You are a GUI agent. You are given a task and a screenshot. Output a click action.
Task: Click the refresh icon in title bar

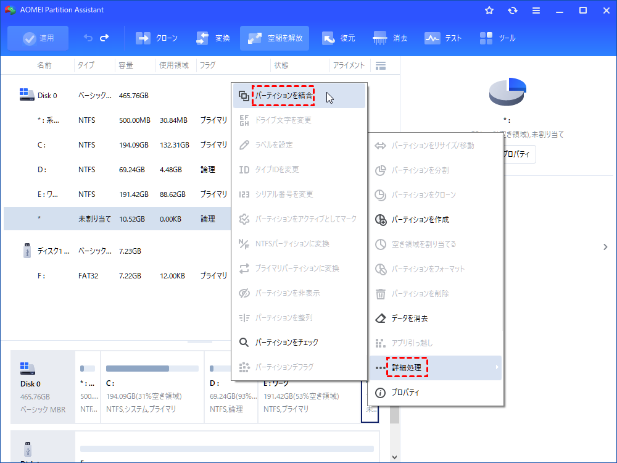(x=513, y=10)
